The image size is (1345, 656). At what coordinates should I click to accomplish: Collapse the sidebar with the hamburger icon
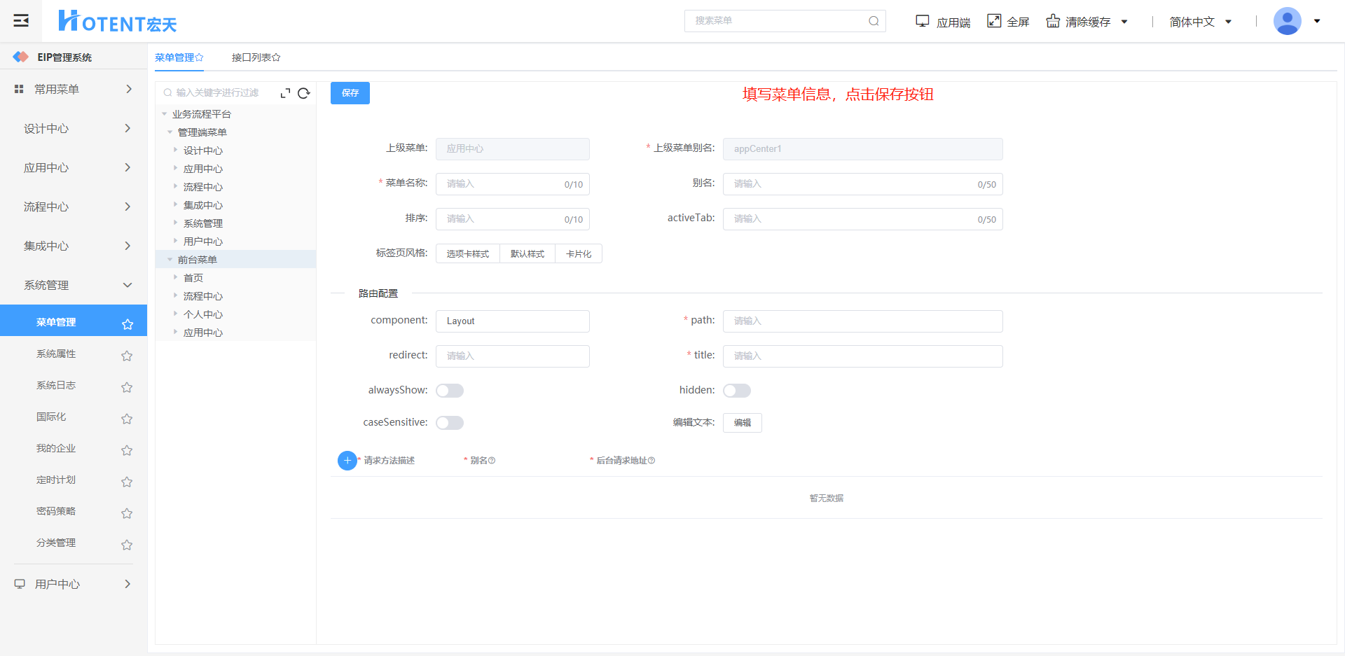tap(21, 20)
